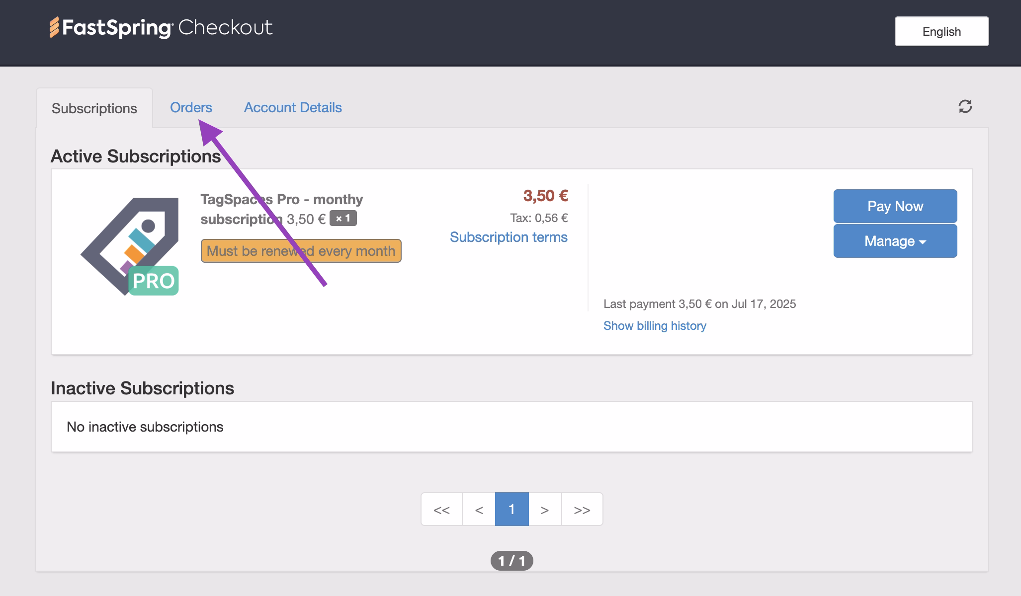
Task: Open the Manage dropdown
Action: pos(895,241)
